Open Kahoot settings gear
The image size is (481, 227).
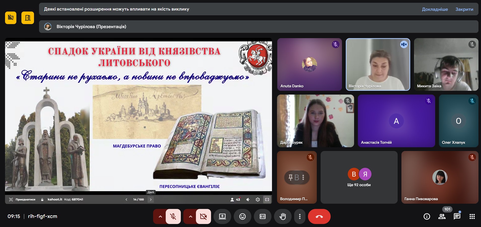[x=258, y=199]
